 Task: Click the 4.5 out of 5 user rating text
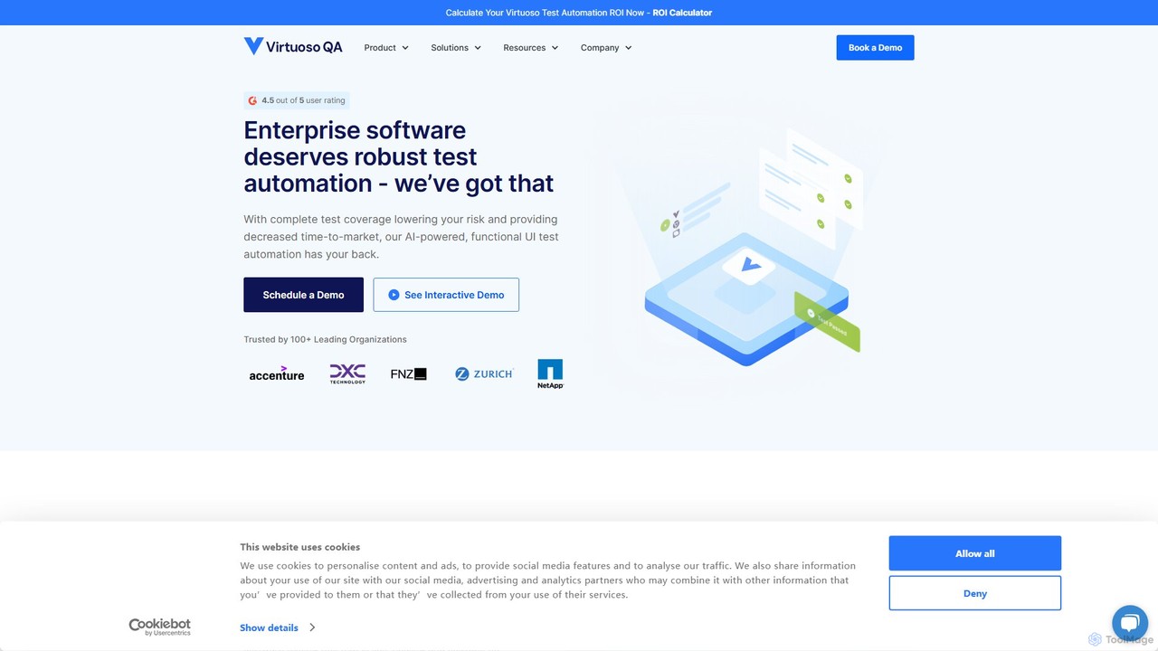pos(303,100)
